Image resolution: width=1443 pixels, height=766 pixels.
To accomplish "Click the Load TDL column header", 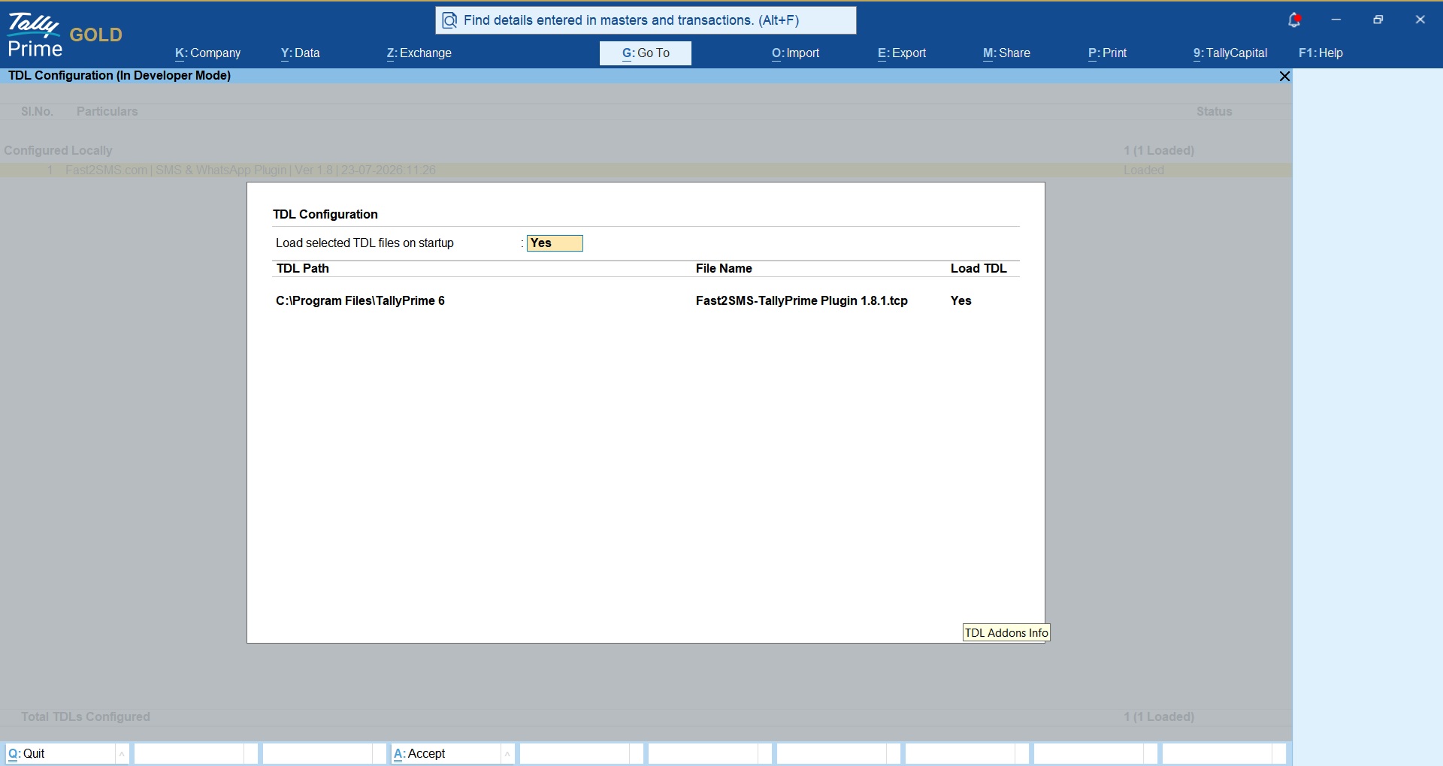I will pos(979,269).
